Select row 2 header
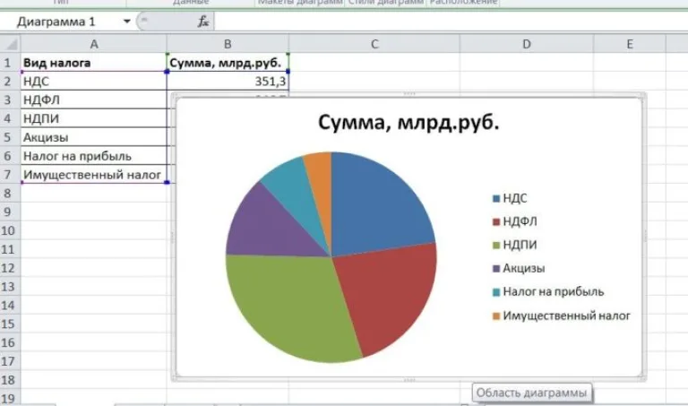This screenshot has height=406, width=688. tap(8, 82)
